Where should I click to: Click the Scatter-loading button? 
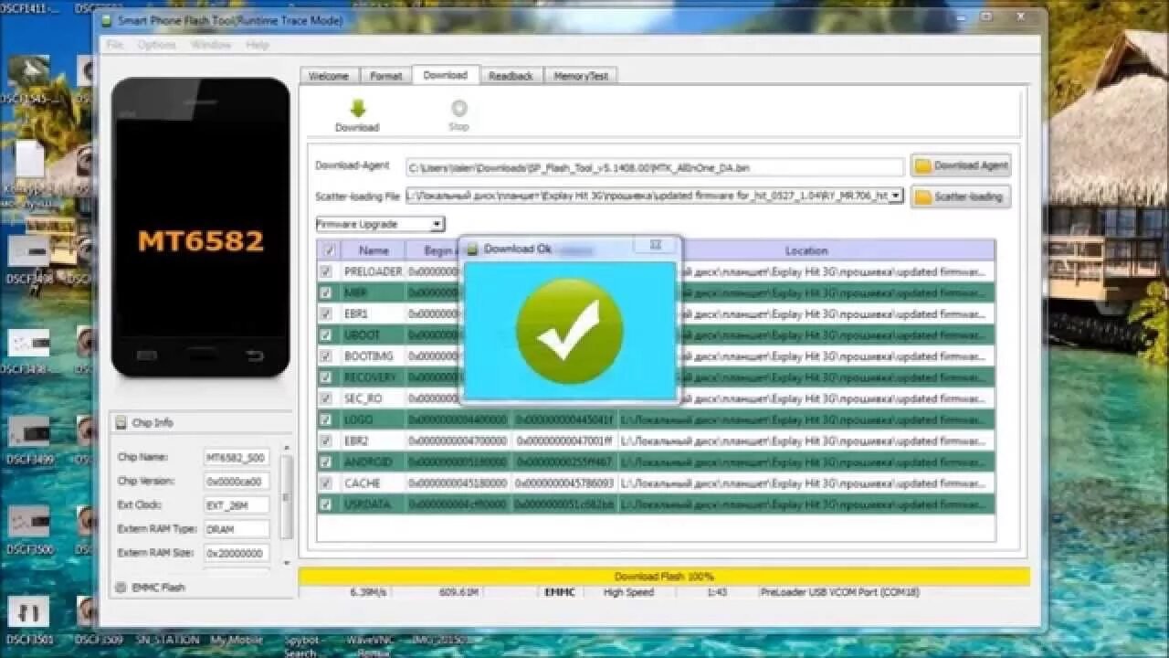[x=961, y=196]
